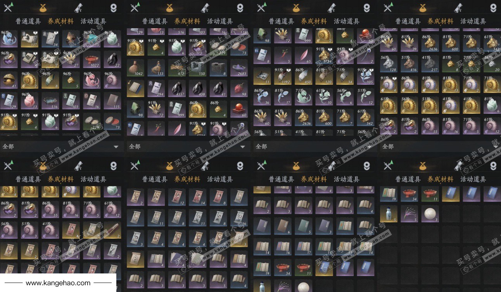The image size is (501, 292).
Task: Click the gold scroll item with 117
Action: tap(30, 39)
